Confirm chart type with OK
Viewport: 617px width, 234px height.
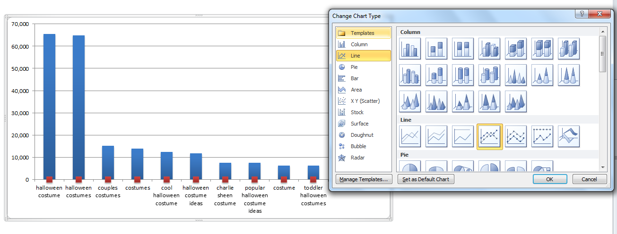tap(549, 179)
